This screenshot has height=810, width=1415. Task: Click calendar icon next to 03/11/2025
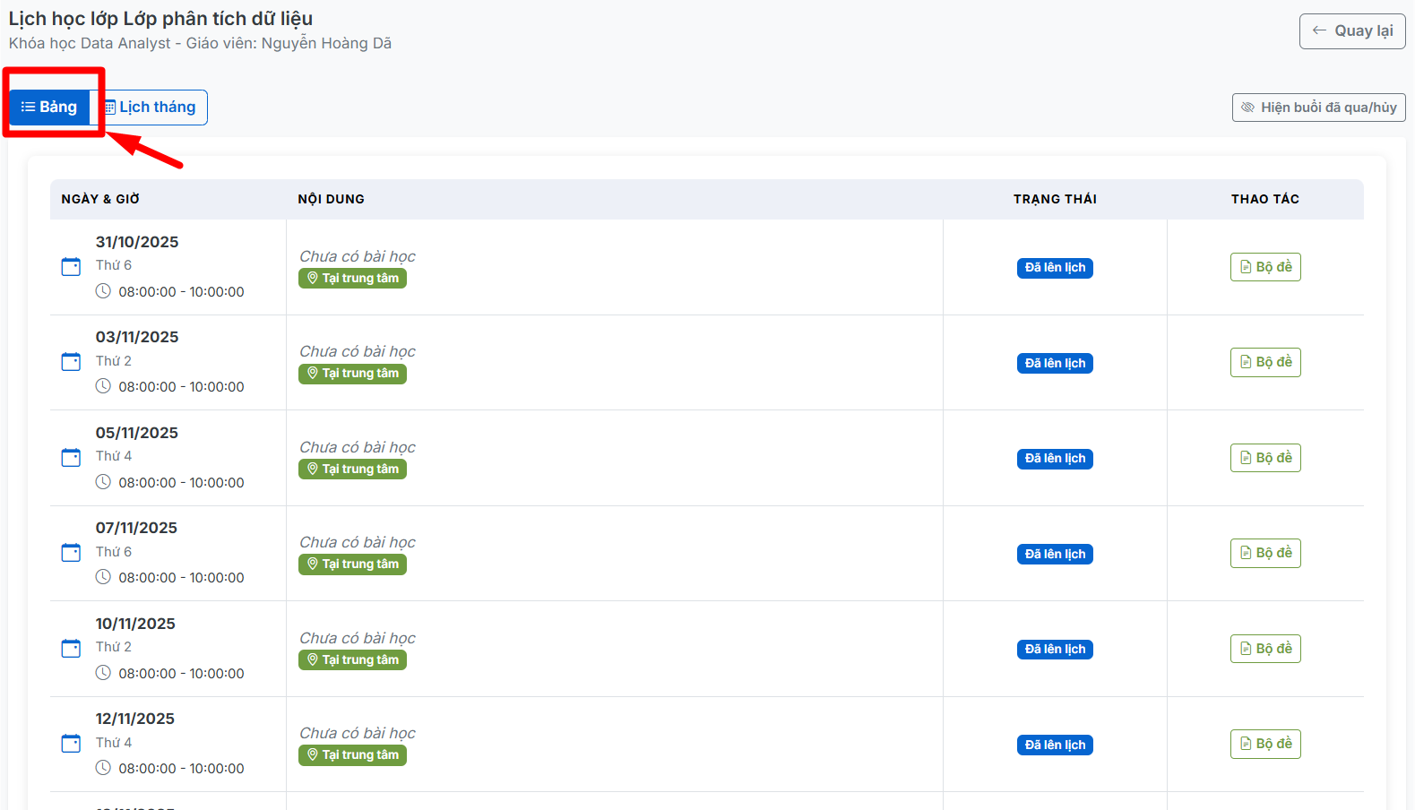click(71, 362)
